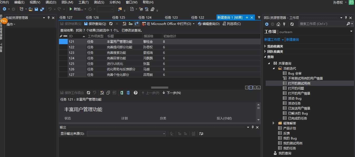Click the Navigate Backward arrow in main toolbar

coord(4,9)
